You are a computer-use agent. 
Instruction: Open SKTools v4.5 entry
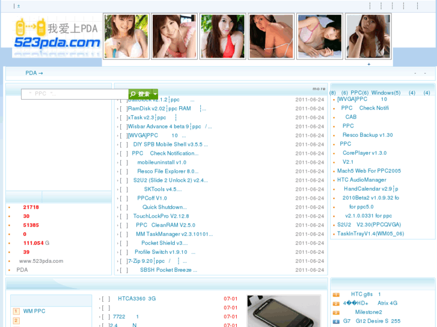[163, 189]
